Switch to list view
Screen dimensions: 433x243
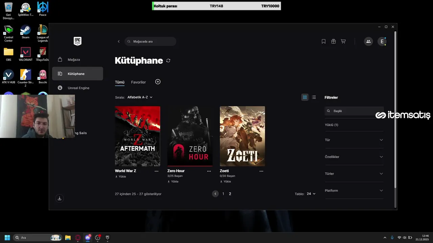[x=314, y=97]
